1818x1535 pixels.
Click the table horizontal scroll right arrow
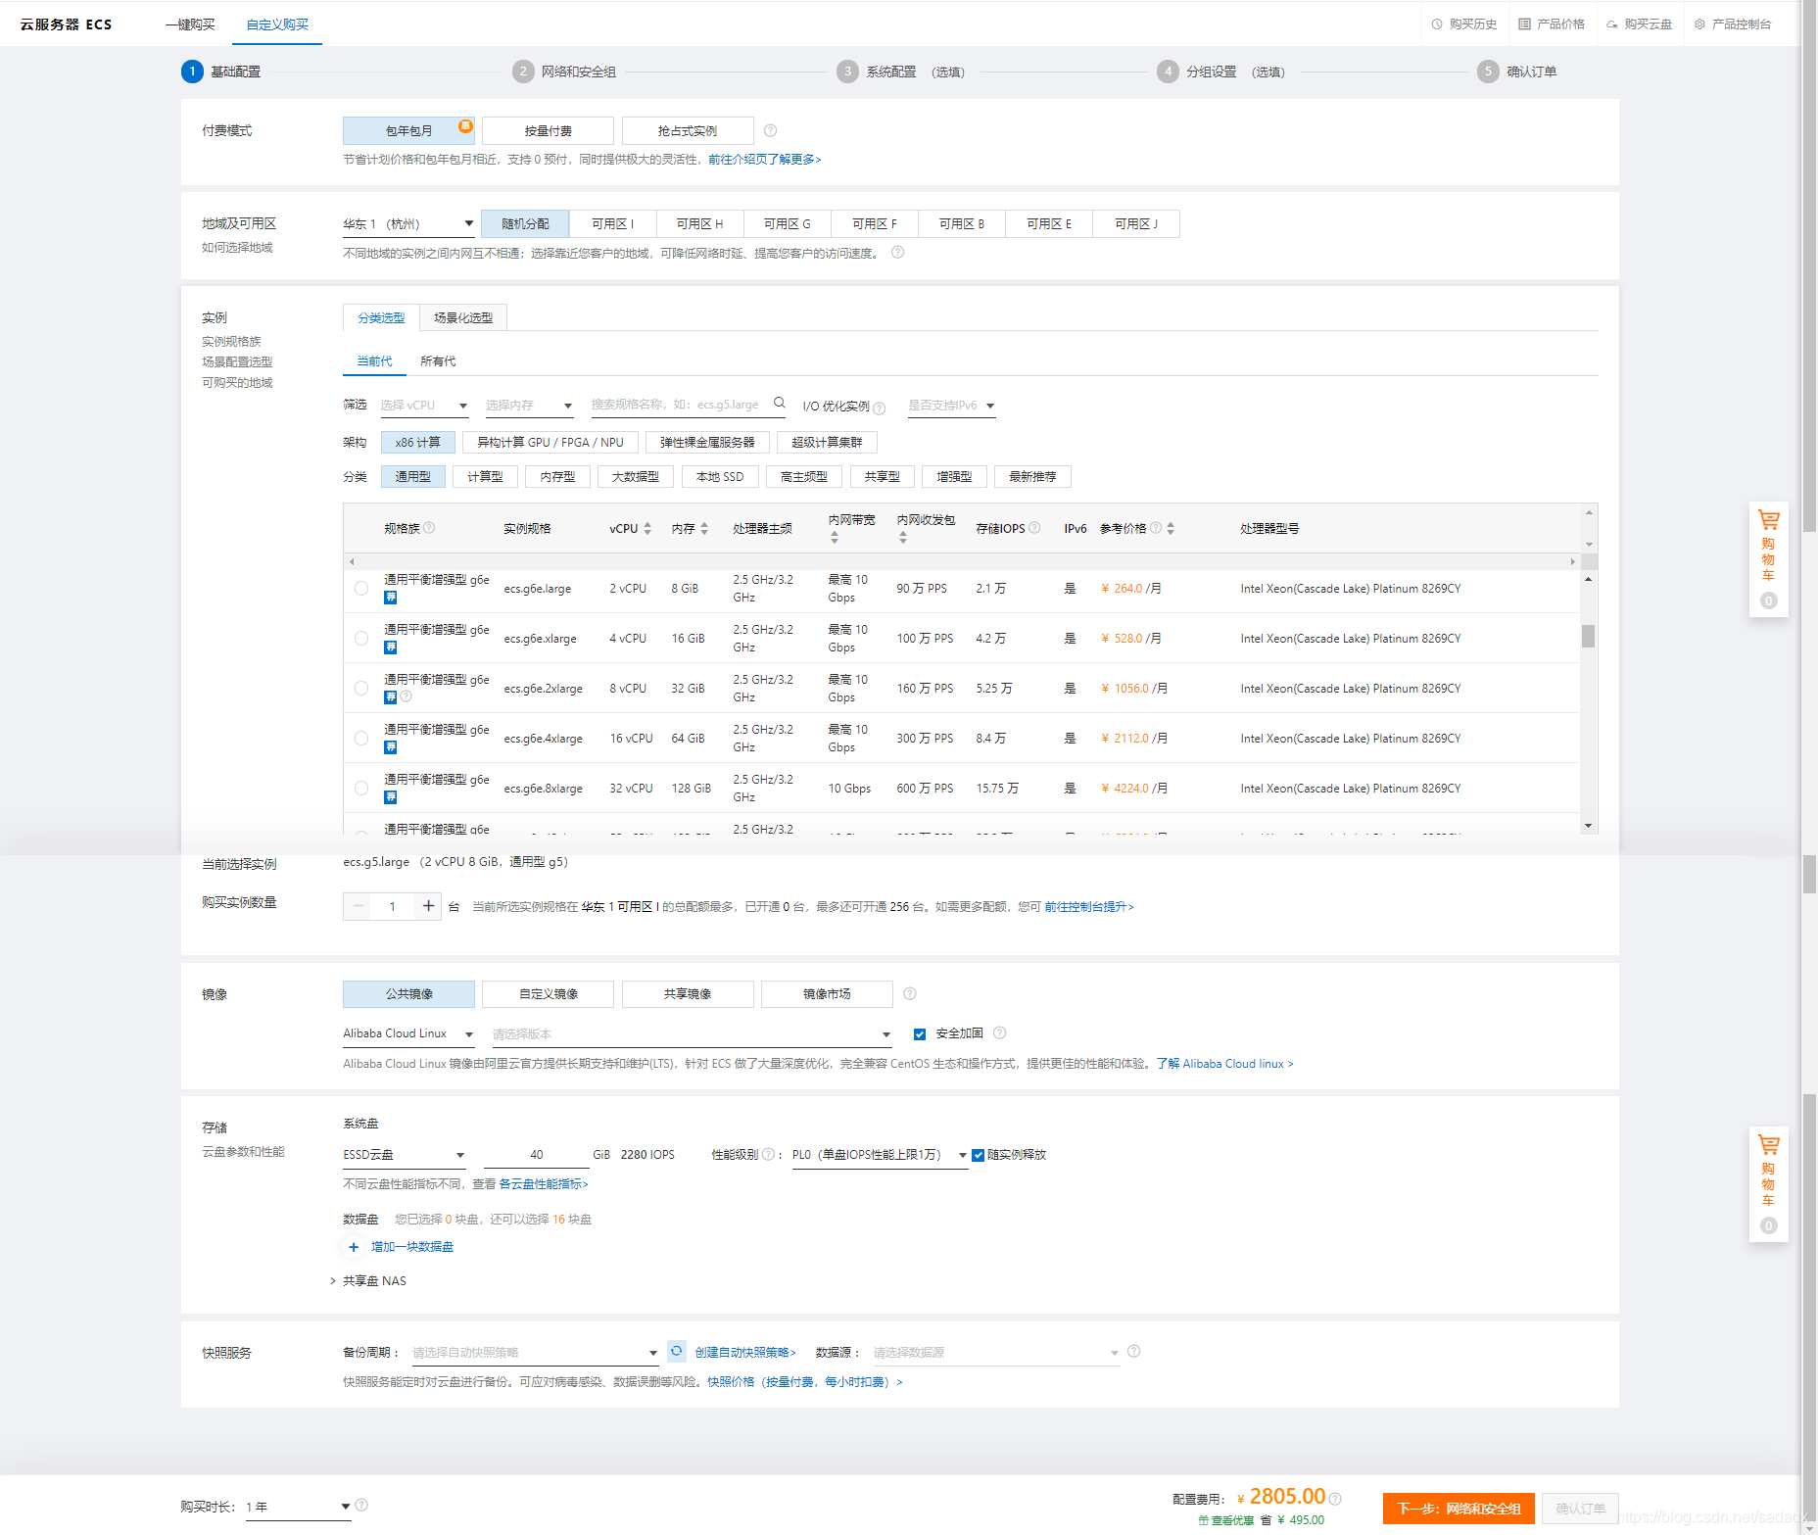coord(1573,562)
